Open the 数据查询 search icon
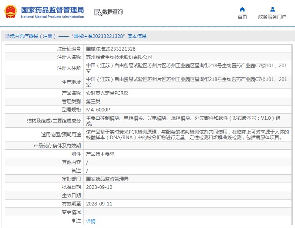Image resolution: width=295 pixels, height=228 pixels. [x=98, y=13]
